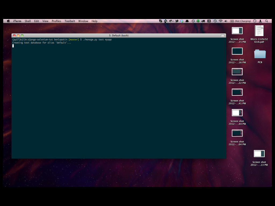
Task: Minimize iTerm window with yellow button
Action: [18, 35]
